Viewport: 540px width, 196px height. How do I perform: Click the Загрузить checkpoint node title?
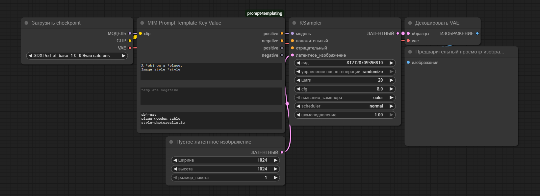point(56,23)
